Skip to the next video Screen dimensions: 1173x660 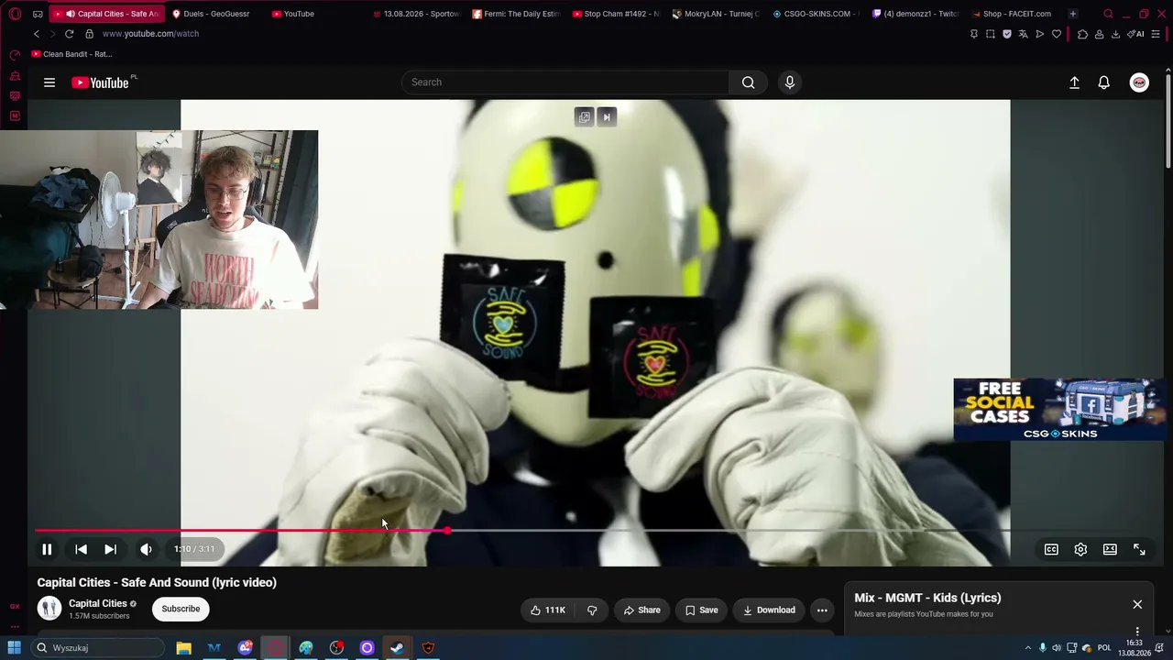pyautogui.click(x=110, y=549)
